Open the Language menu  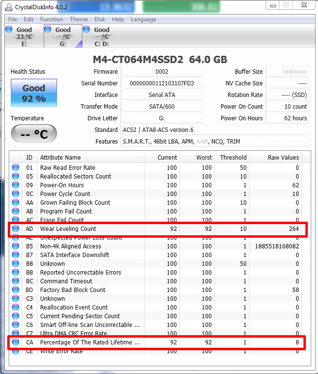143,19
